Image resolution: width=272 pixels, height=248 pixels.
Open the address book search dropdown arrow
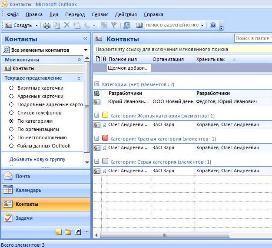202,25
